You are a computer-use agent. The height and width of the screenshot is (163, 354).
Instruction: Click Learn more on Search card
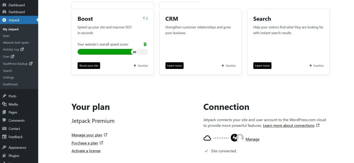(262, 65)
